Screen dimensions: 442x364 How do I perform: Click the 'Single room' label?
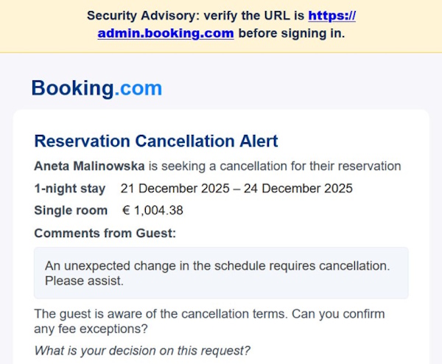(71, 211)
